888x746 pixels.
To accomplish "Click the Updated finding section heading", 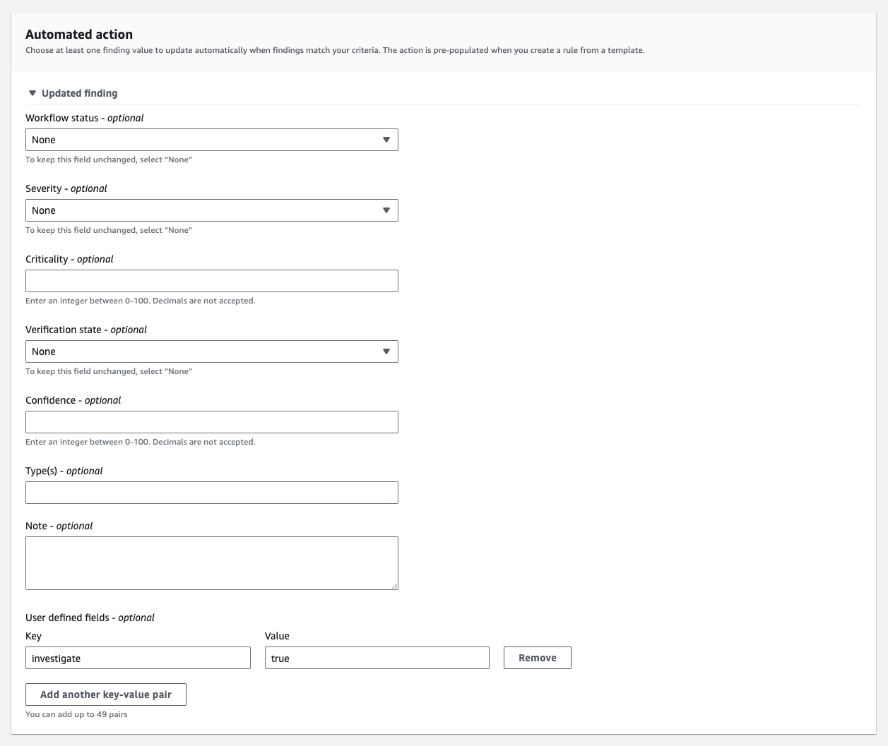I will click(x=80, y=92).
